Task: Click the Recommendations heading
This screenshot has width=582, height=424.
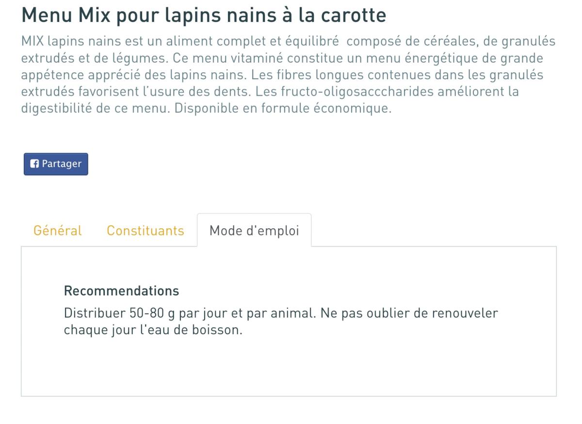Action: click(121, 291)
